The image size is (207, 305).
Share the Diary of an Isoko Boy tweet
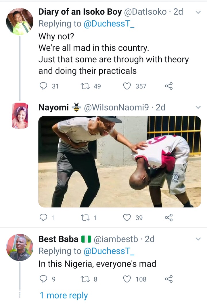point(169,86)
